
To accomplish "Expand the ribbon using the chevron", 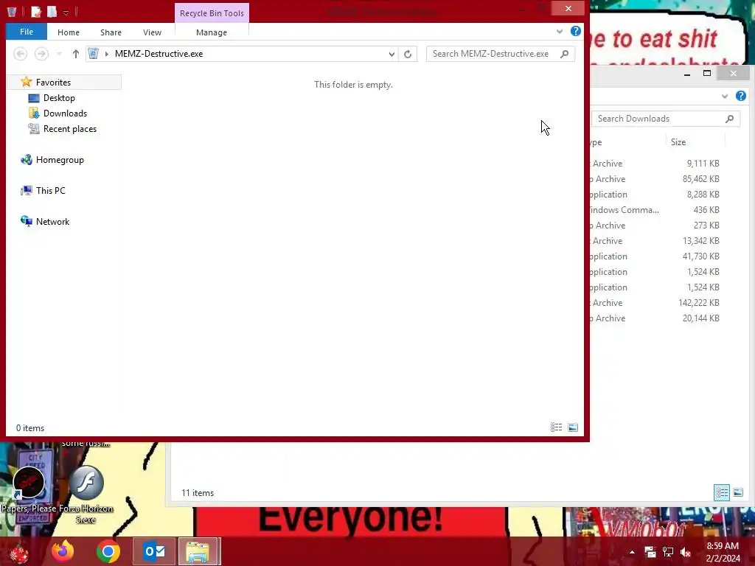I will pos(560,32).
